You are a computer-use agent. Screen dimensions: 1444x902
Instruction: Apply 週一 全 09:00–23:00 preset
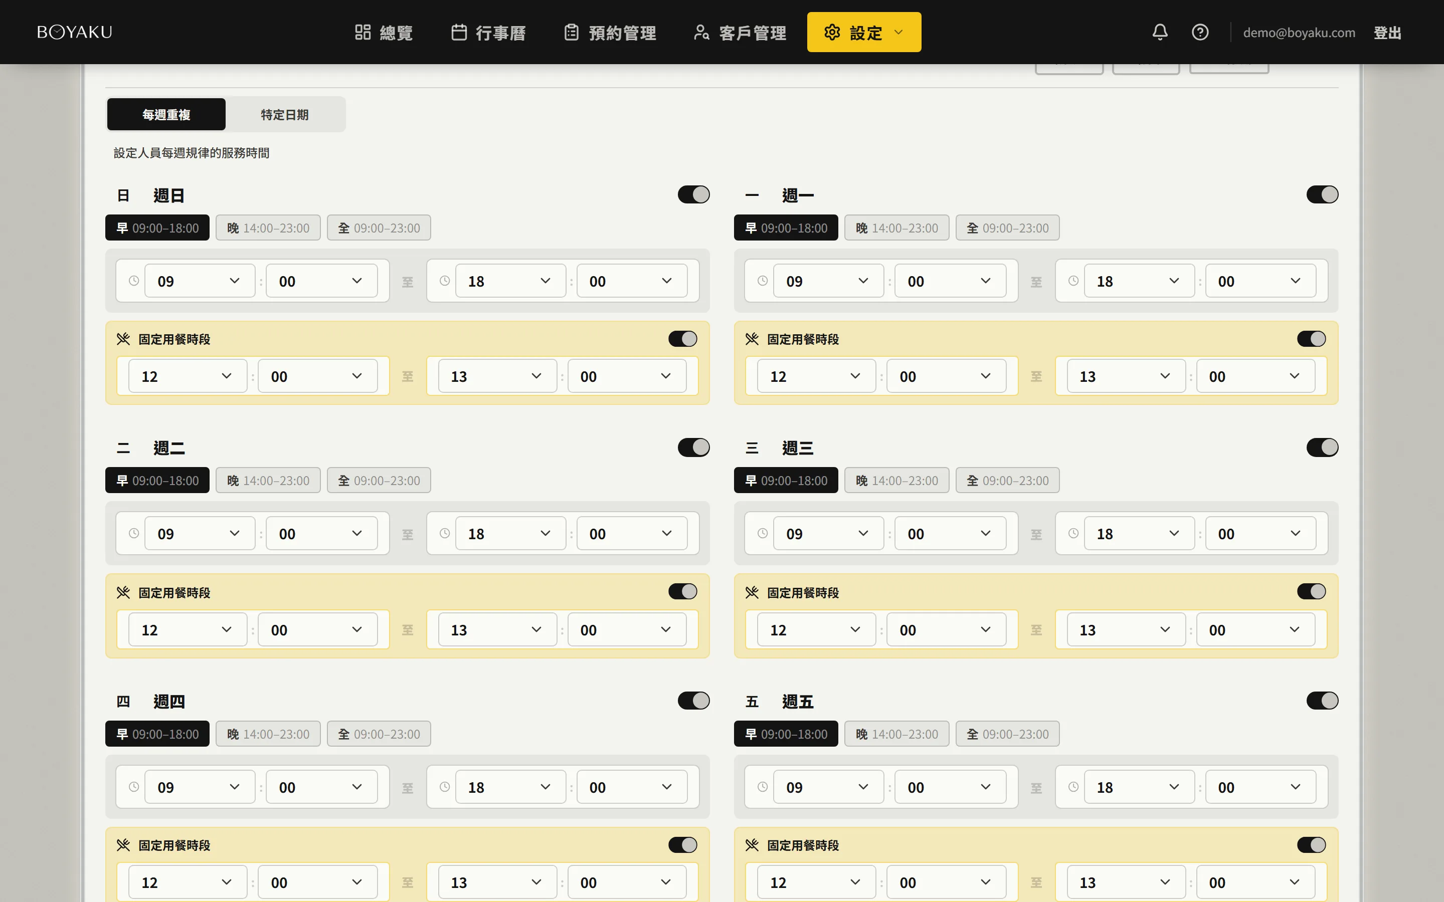(1007, 228)
